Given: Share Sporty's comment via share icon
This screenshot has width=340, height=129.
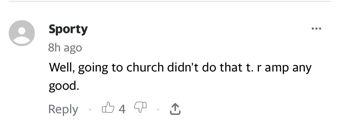Looking at the screenshot, I should (175, 109).
